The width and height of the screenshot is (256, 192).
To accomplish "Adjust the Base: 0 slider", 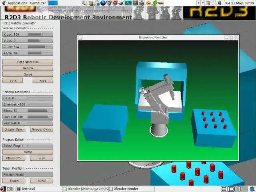I will [28, 98].
